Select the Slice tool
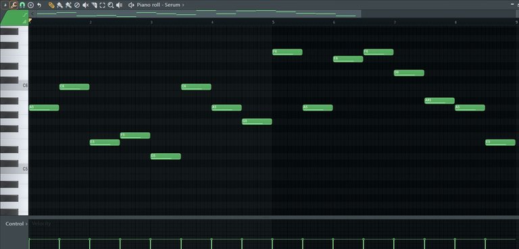 coord(94,5)
